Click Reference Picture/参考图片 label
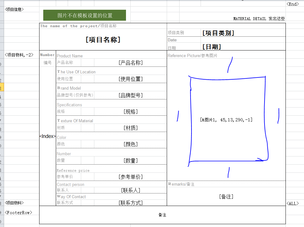The width and height of the screenshot is (304, 227). 192,56
